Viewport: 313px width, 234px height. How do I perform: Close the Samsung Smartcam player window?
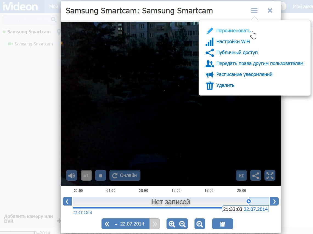270,11
